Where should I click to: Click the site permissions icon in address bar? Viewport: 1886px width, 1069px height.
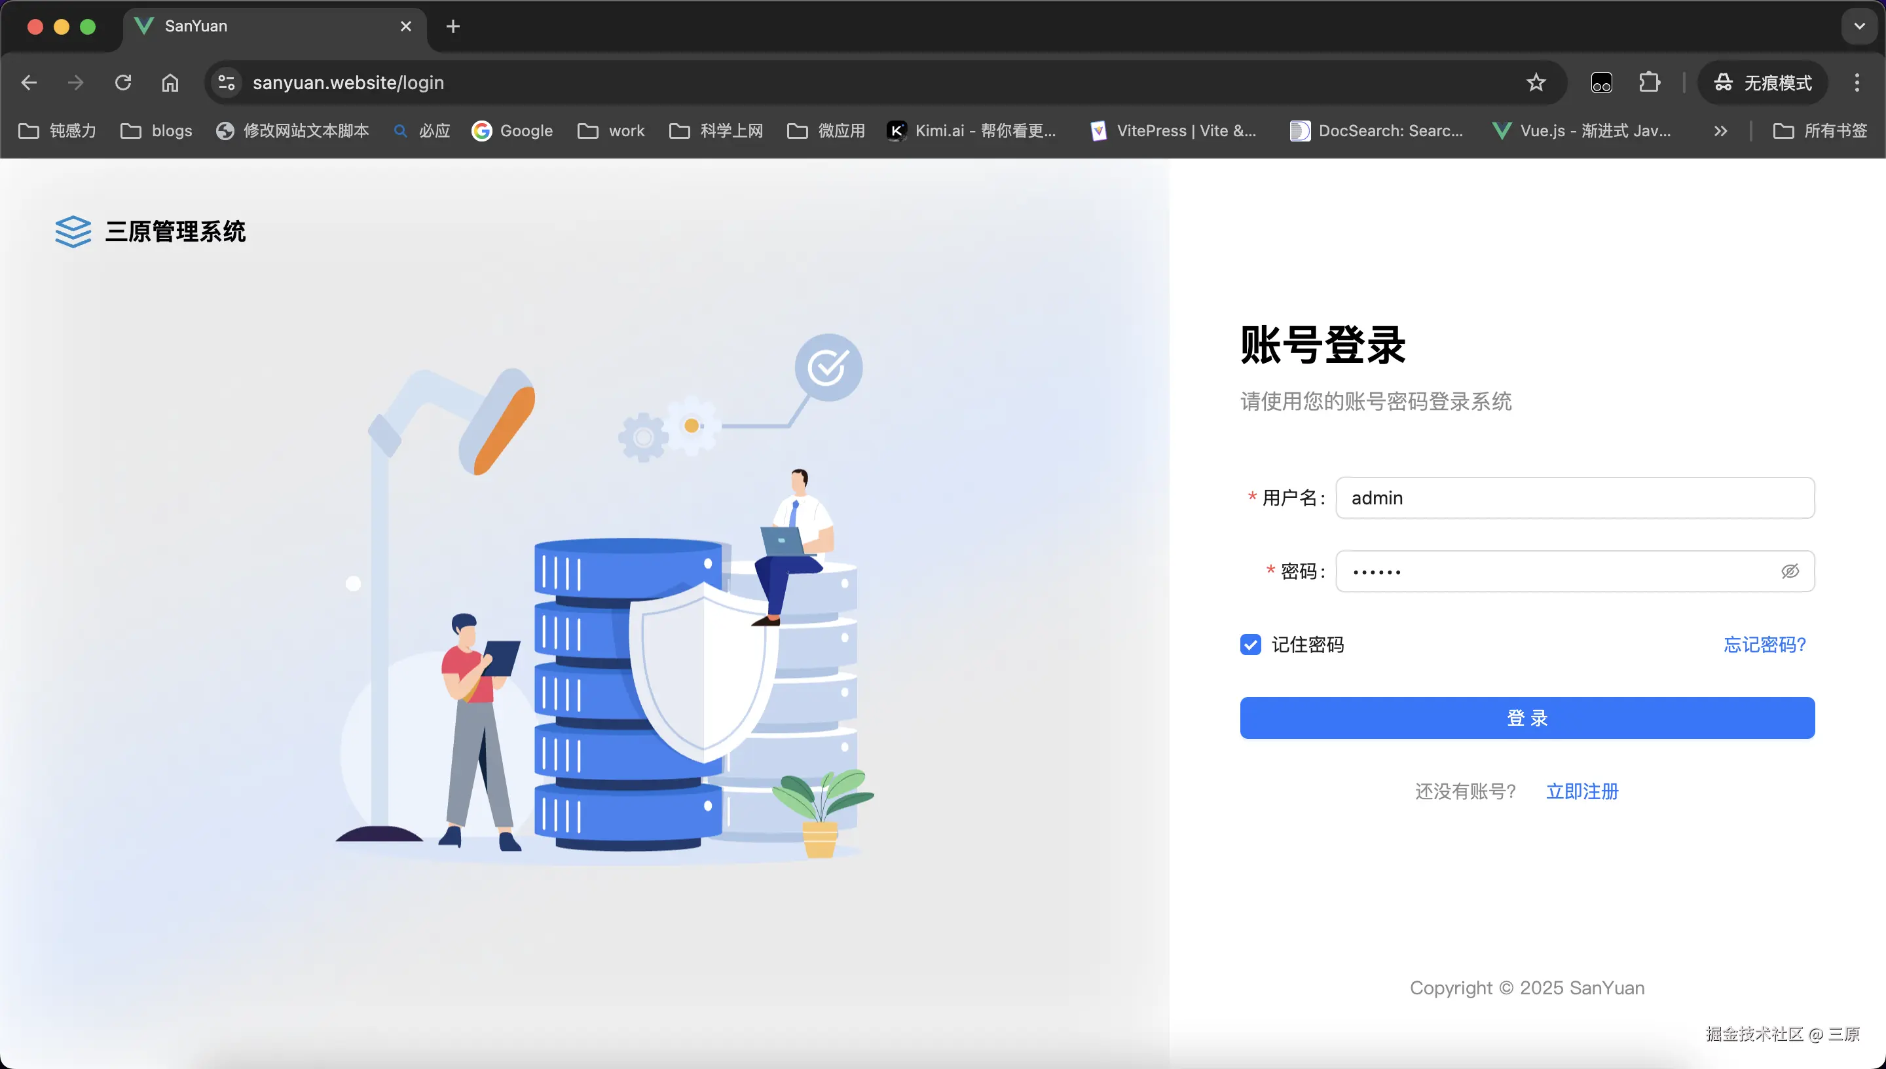pos(226,83)
